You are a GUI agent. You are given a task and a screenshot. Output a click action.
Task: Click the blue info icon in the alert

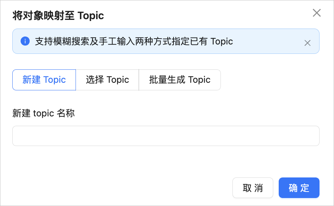pyautogui.click(x=25, y=41)
